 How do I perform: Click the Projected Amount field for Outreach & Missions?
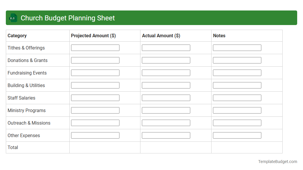coord(95,123)
